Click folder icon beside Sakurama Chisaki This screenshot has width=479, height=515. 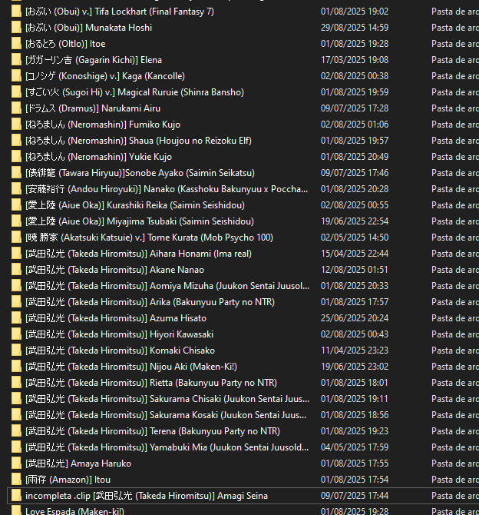pos(16,399)
